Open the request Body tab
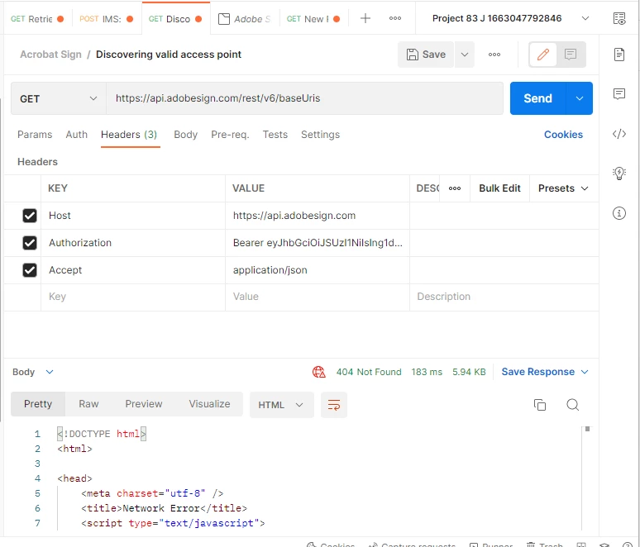Viewport: 640px width, 547px height. tap(186, 135)
